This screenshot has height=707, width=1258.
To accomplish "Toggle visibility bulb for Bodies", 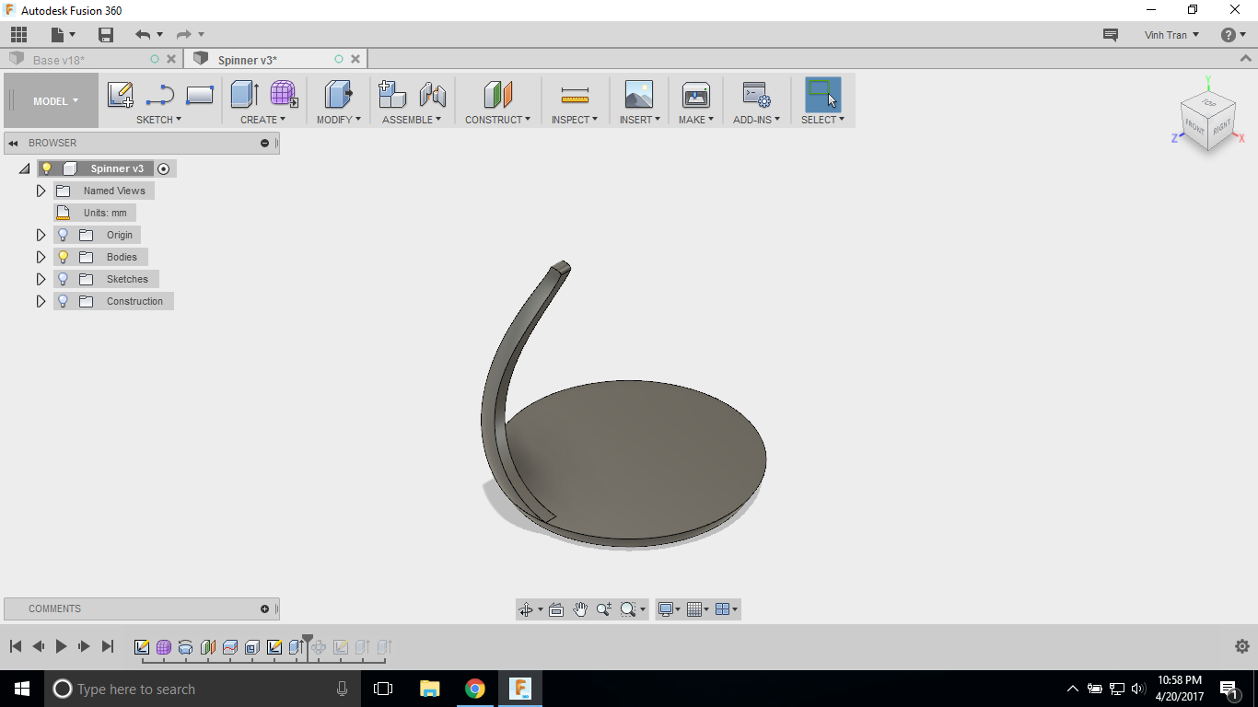I will click(64, 257).
